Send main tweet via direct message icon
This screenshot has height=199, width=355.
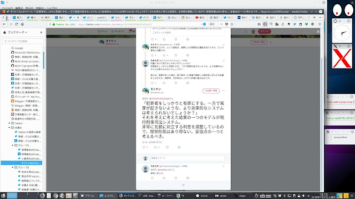click(179, 147)
